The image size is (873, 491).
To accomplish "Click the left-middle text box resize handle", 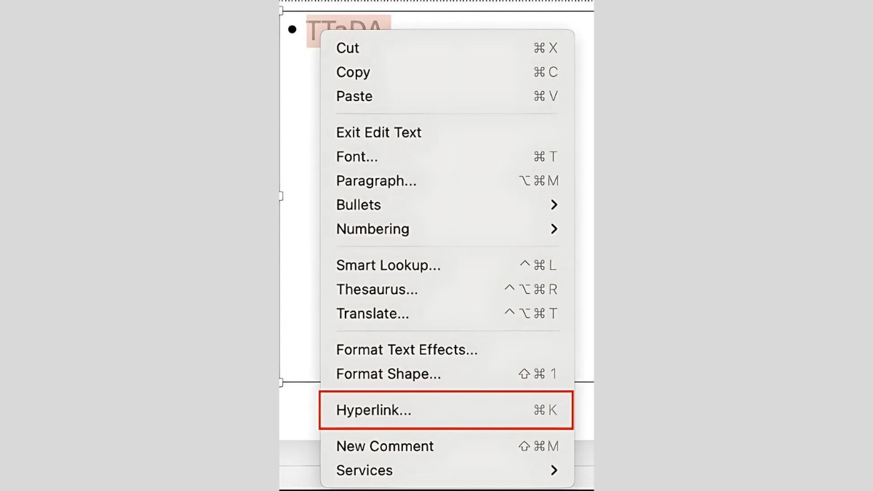I will point(281,196).
